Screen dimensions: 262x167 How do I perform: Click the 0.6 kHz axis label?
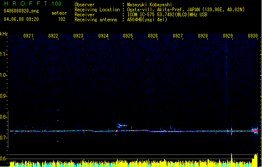tap(3, 159)
